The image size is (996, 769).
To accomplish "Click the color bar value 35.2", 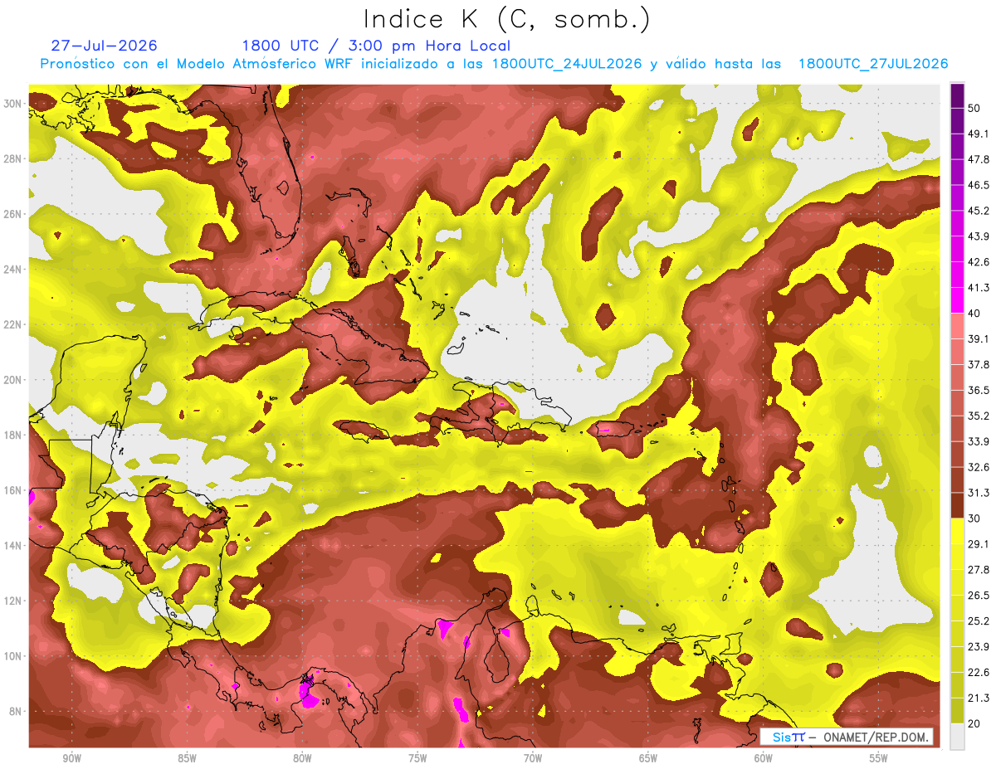I will [979, 416].
